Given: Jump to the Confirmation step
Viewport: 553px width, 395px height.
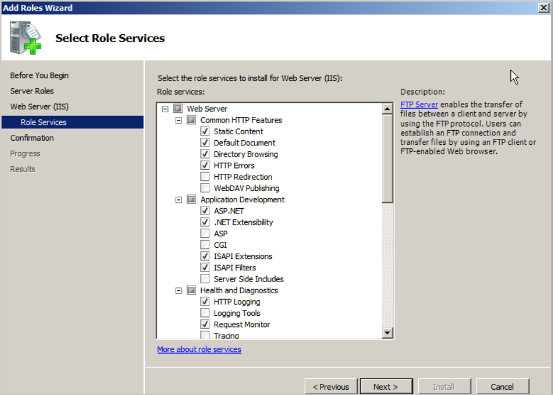Looking at the screenshot, I should point(32,138).
